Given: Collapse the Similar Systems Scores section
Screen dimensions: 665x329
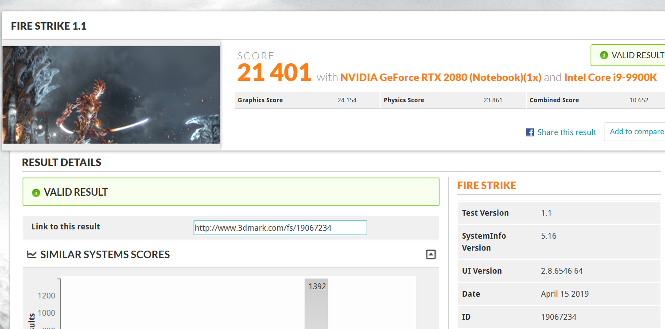Looking at the screenshot, I should coord(431,255).
